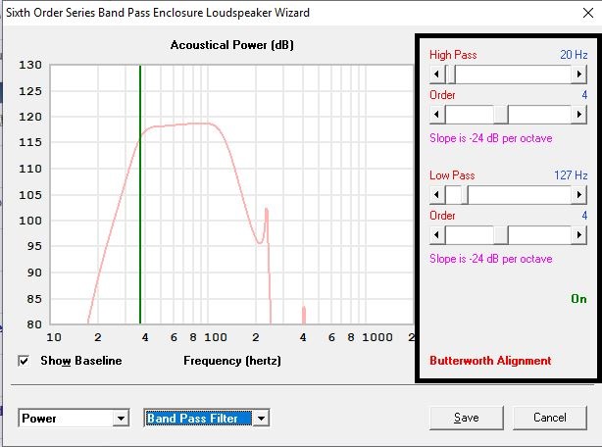Click the Low Pass Order slider thumb
The height and width of the screenshot is (447, 602).
501,235
